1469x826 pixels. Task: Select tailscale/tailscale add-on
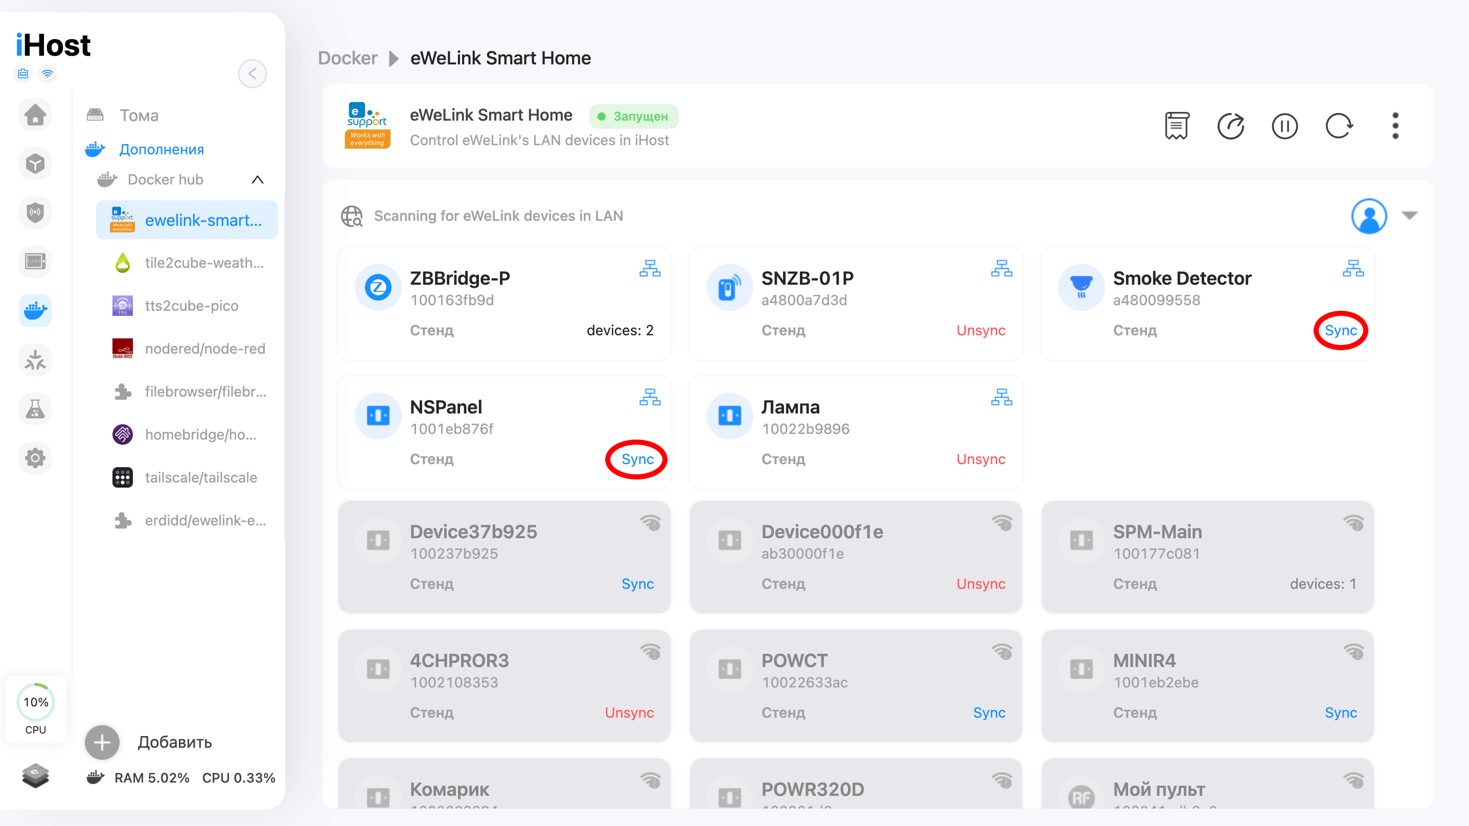tap(187, 477)
